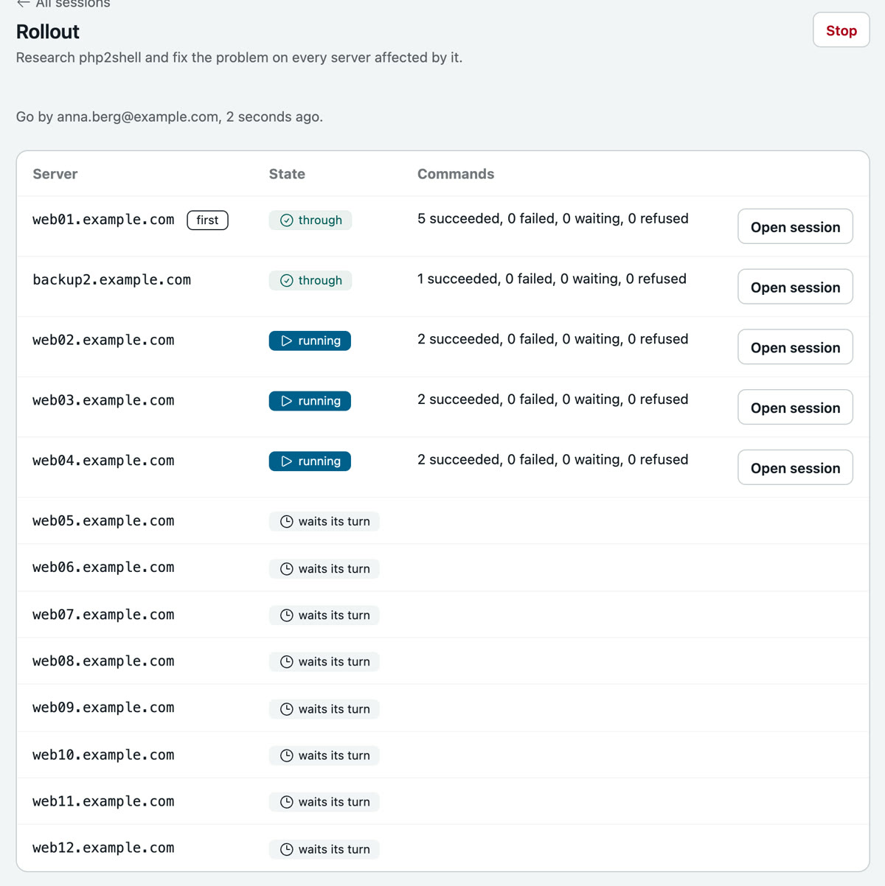Select web12.example.com server name

103,848
